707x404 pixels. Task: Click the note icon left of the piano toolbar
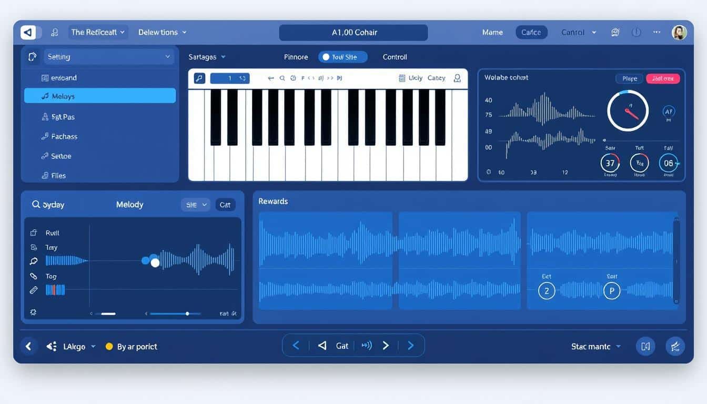point(199,78)
